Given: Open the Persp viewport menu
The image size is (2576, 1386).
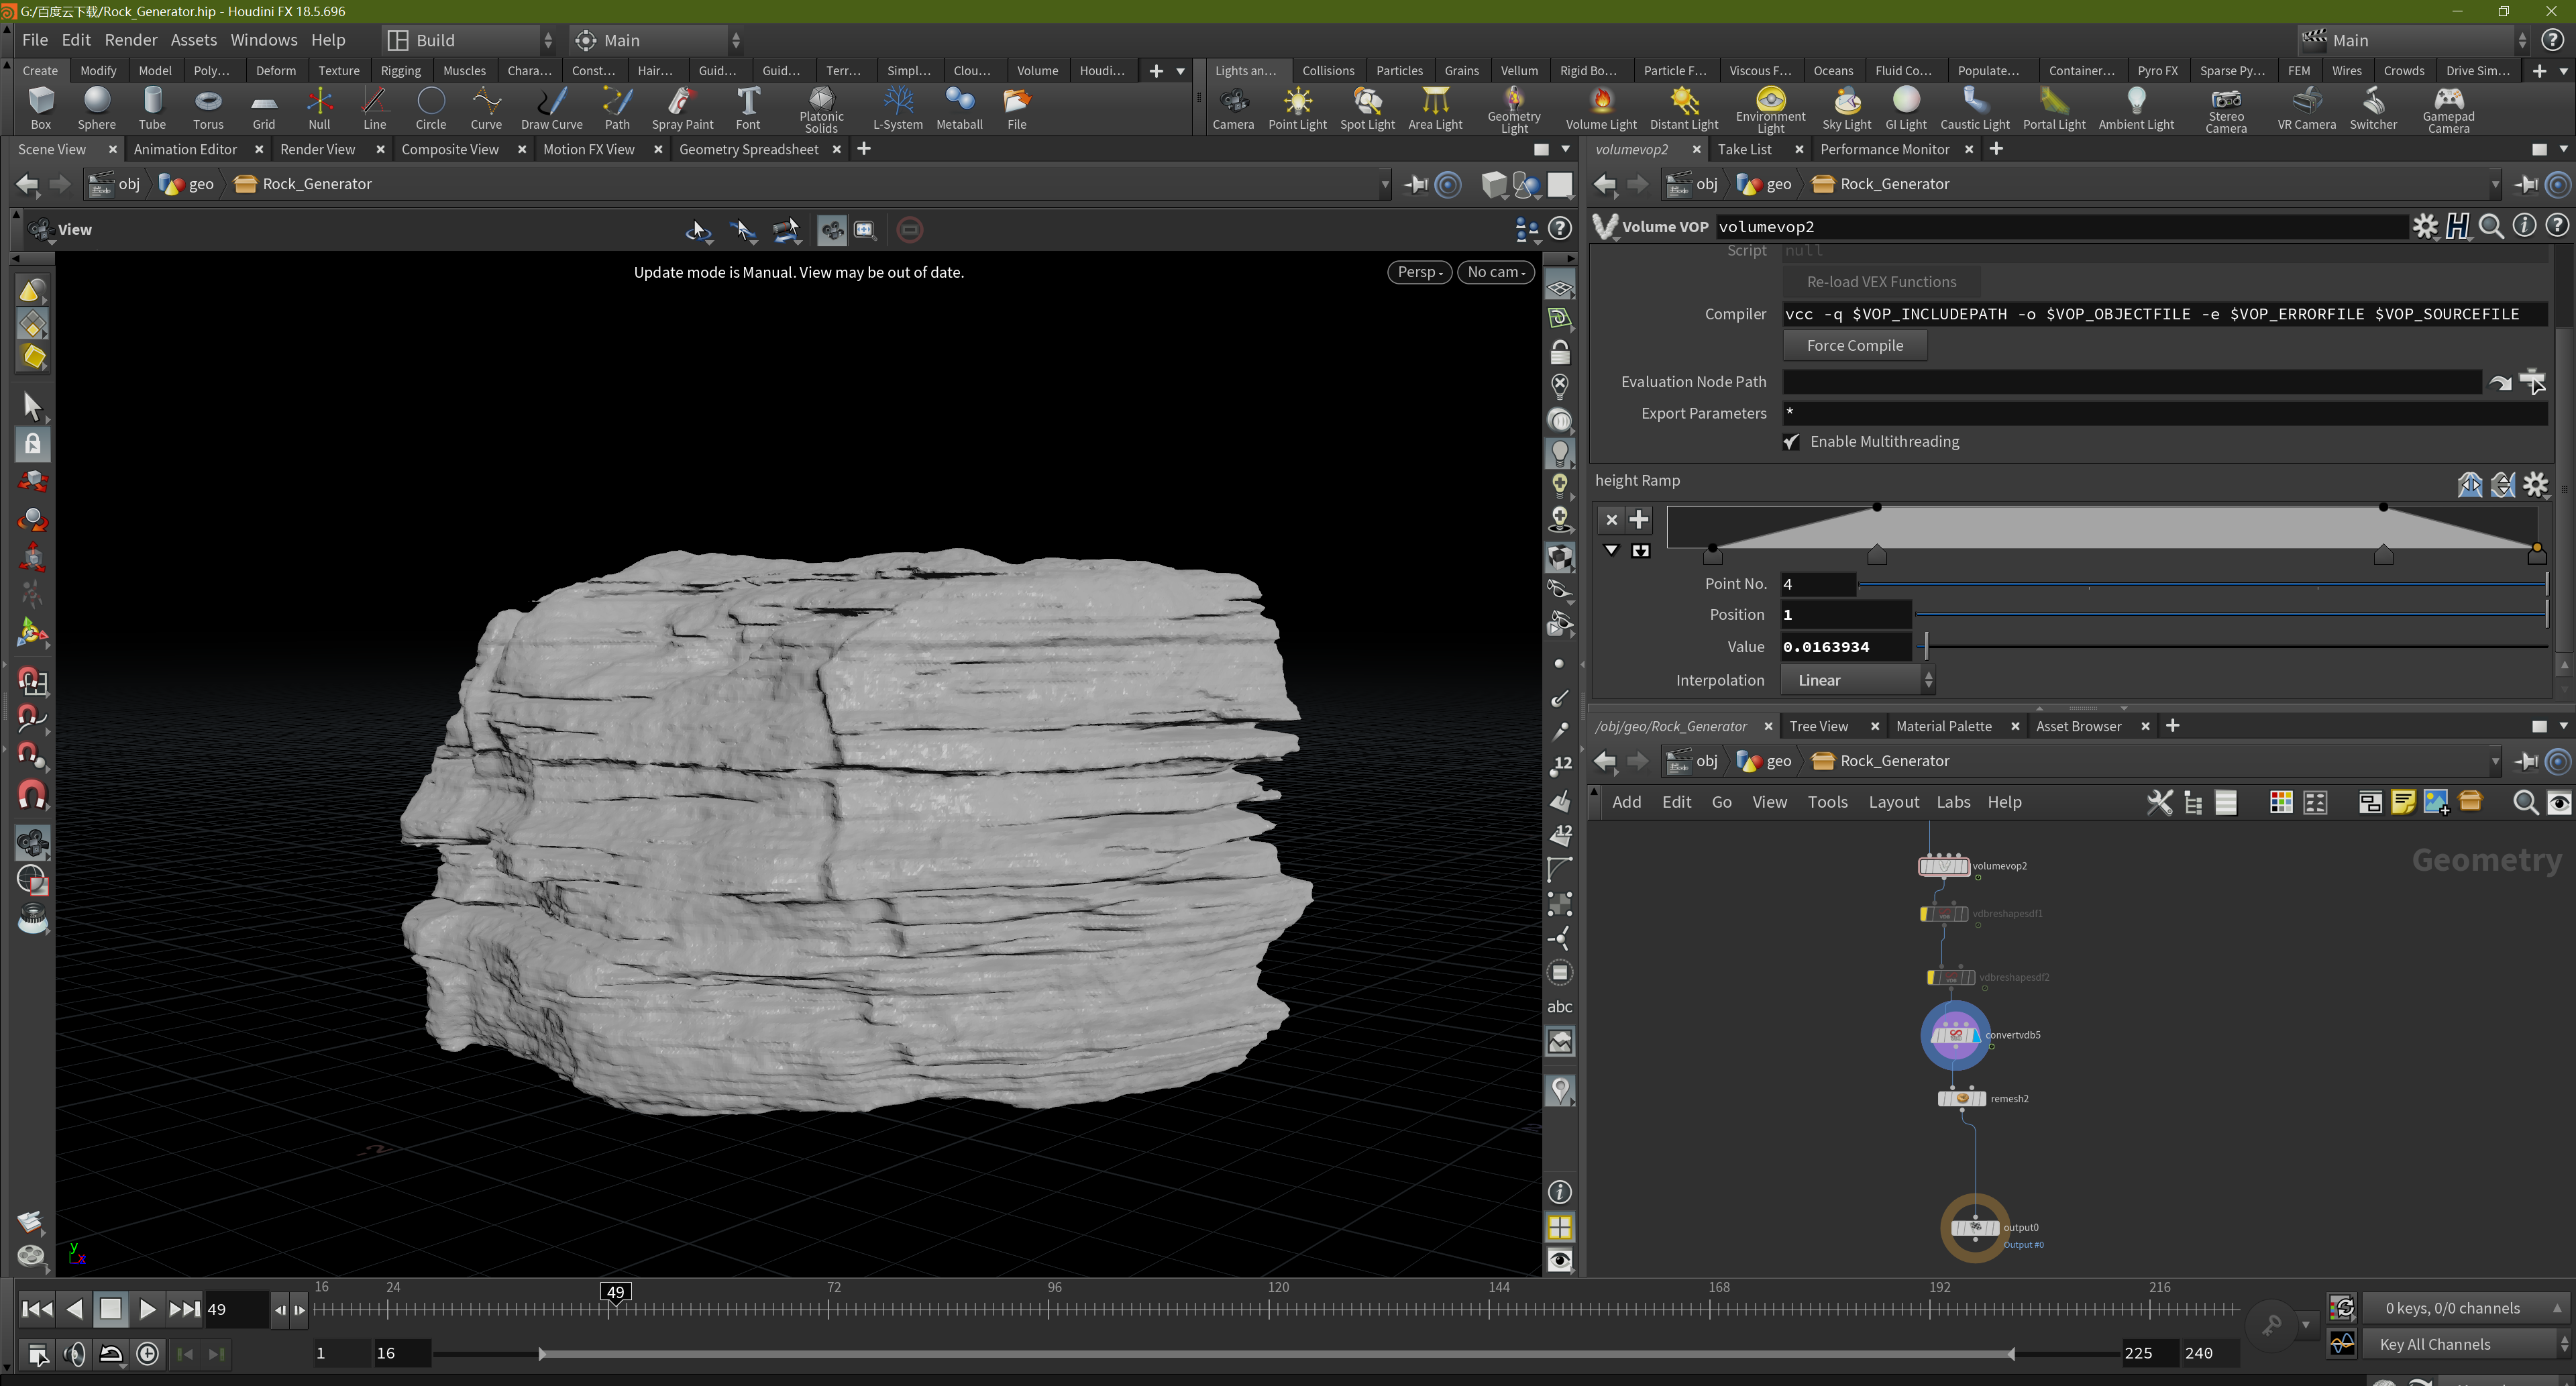Looking at the screenshot, I should 1419,272.
